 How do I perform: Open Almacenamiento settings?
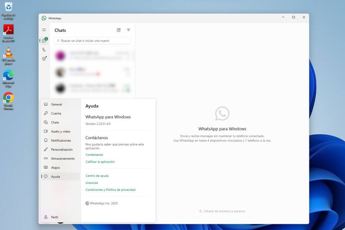click(63, 159)
